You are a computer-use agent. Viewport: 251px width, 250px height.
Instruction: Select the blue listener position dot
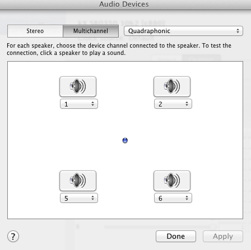125,140
